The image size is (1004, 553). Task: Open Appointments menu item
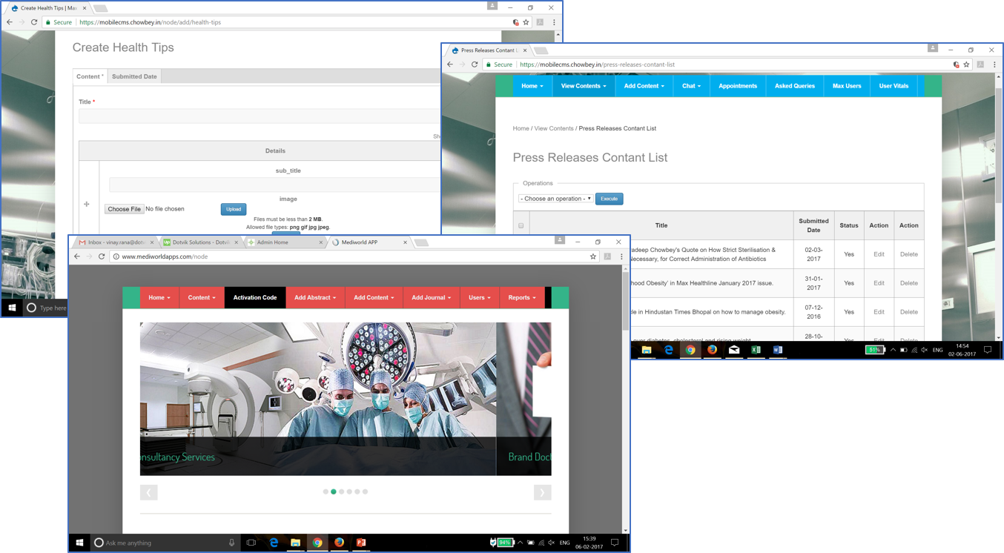click(x=738, y=86)
